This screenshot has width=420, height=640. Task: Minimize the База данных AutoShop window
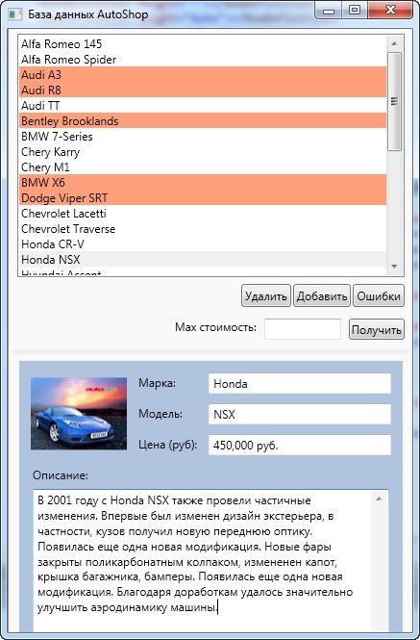pos(329,11)
